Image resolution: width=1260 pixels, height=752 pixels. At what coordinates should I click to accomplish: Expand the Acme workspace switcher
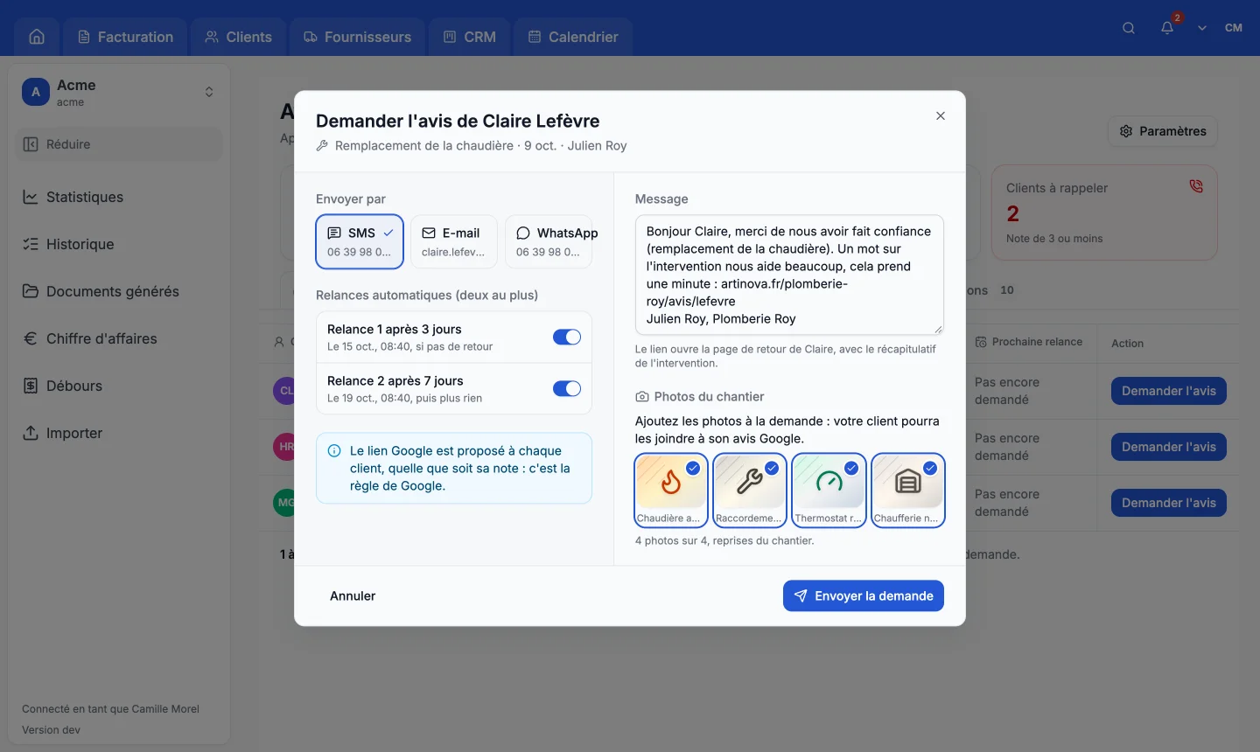[209, 92]
